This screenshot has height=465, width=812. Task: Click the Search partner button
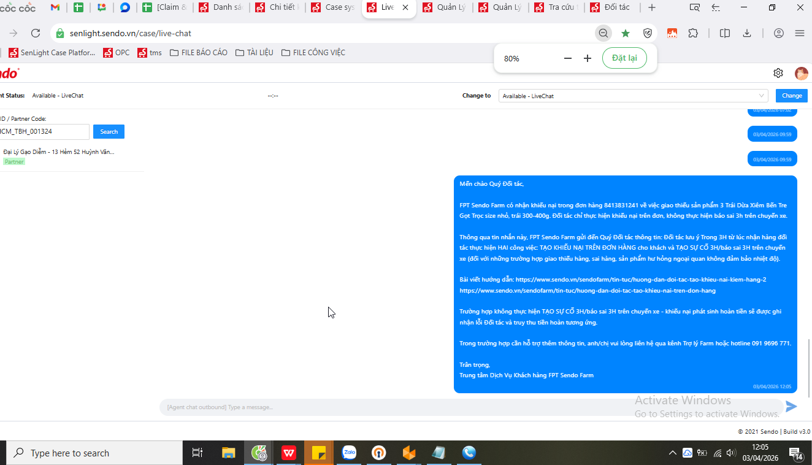(x=109, y=132)
